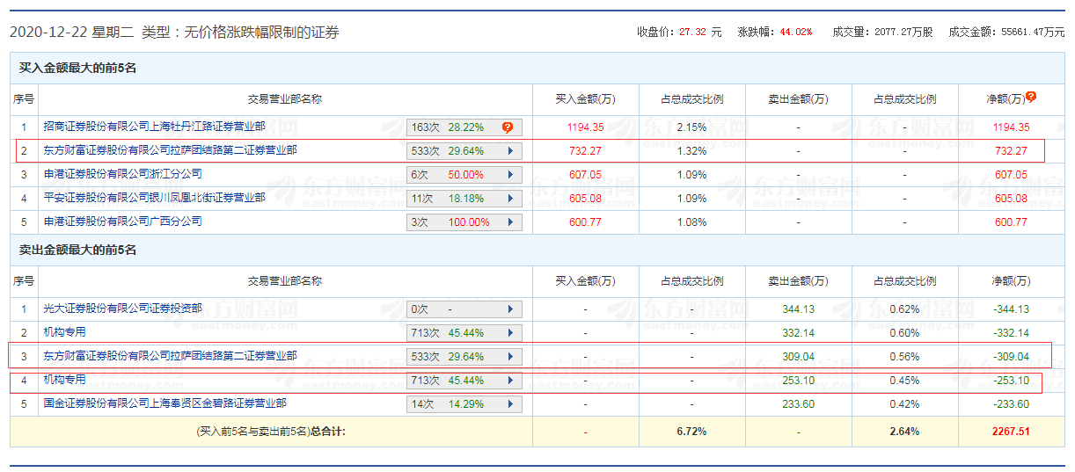Expand the 14次 14.29% arrow for 国金证券
Image resolution: width=1075 pixels, height=472 pixels.
click(509, 404)
